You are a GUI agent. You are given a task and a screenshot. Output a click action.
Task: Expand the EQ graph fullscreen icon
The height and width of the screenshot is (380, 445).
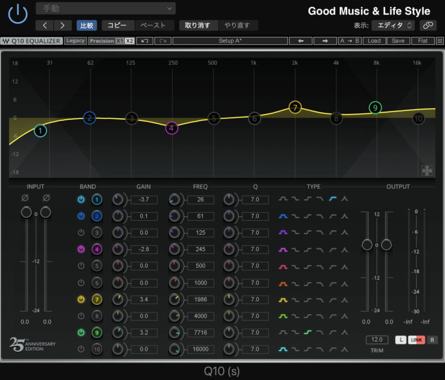point(427,171)
